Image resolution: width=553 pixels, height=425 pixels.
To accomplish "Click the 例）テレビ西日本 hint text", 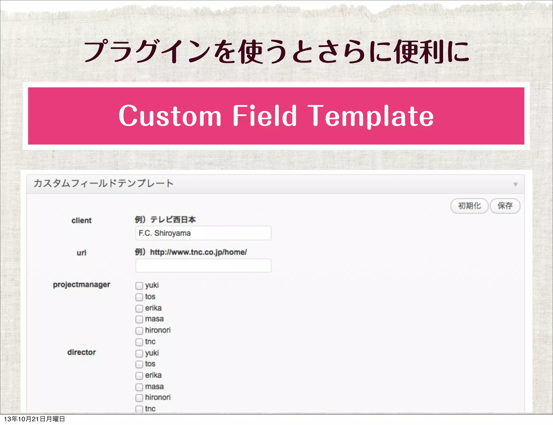I will 165,220.
